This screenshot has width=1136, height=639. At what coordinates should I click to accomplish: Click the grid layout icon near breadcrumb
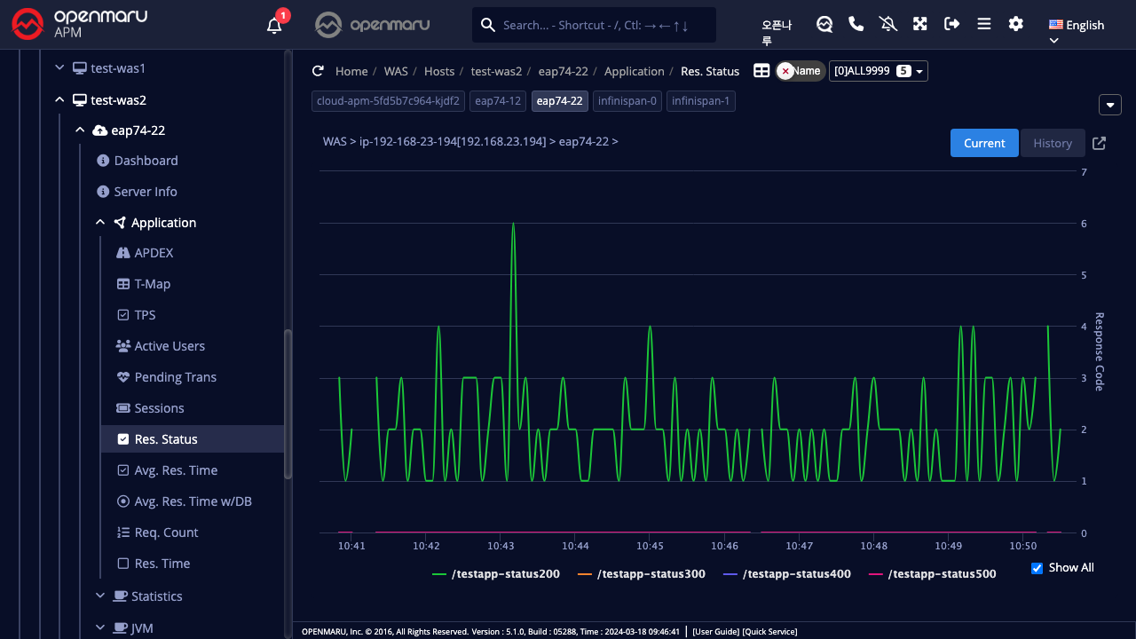(x=761, y=71)
